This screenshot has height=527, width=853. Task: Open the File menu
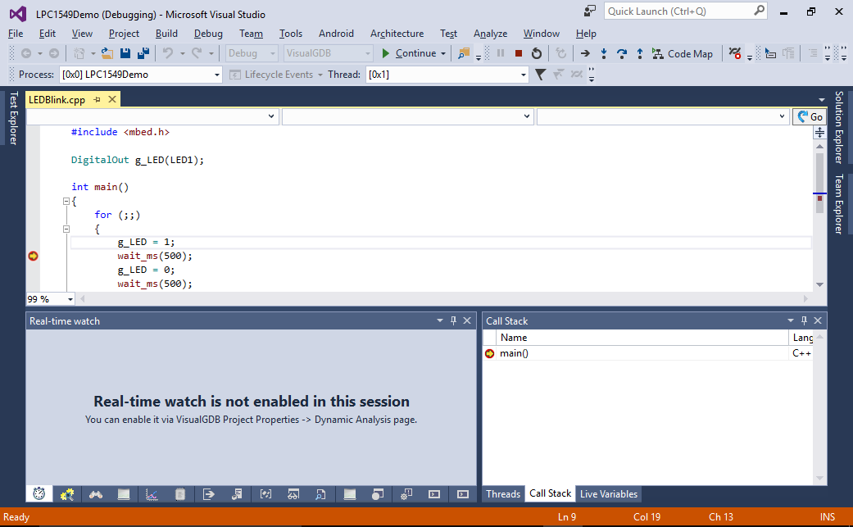pyautogui.click(x=16, y=33)
